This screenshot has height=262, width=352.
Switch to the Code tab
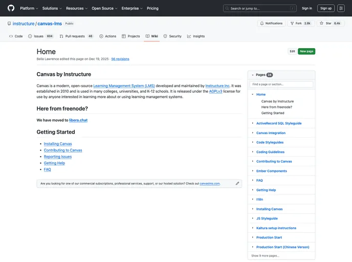(x=16, y=36)
